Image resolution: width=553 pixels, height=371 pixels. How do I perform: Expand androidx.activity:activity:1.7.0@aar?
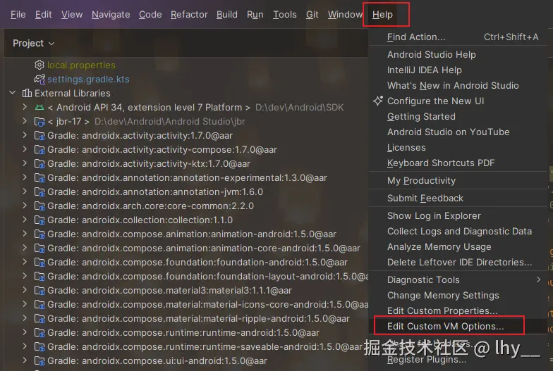click(25, 135)
